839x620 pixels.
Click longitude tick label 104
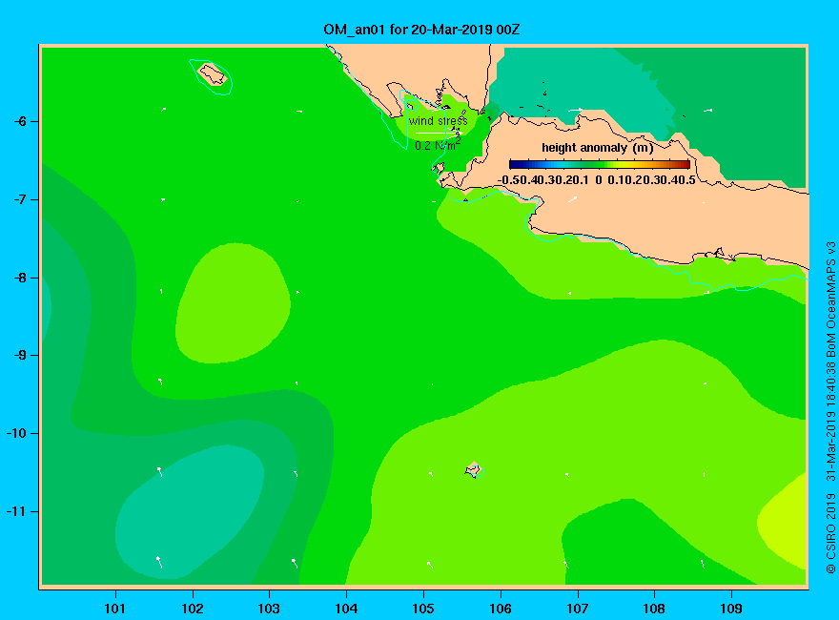coord(346,609)
